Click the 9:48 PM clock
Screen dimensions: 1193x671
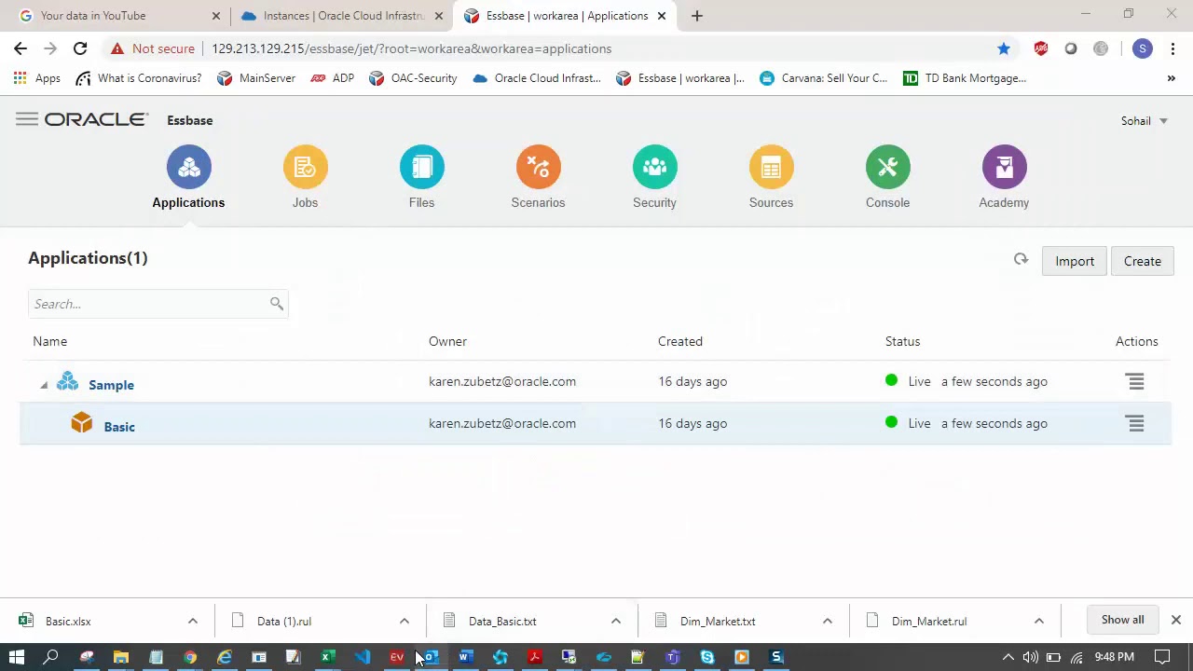1115,657
